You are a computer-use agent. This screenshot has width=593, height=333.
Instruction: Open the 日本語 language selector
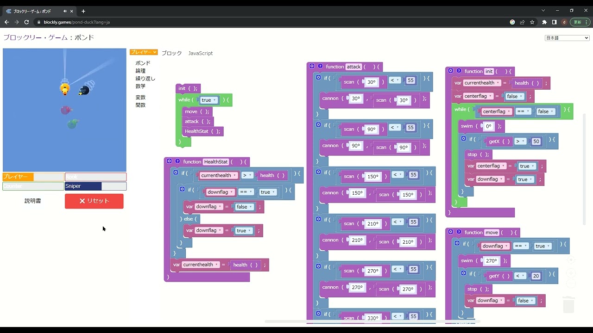(567, 38)
